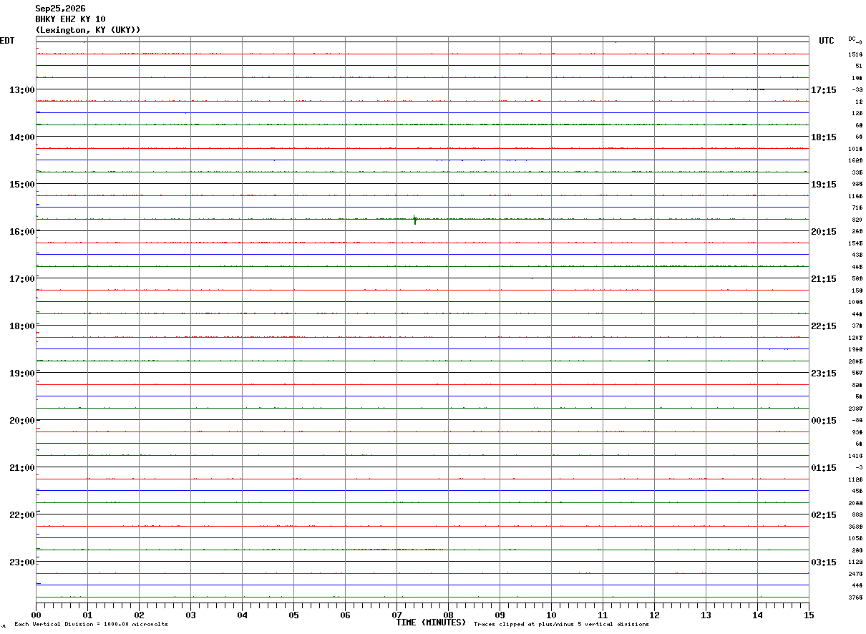Click the green seismic spike near minute 07
Screen dimensions: 866x634
point(415,219)
